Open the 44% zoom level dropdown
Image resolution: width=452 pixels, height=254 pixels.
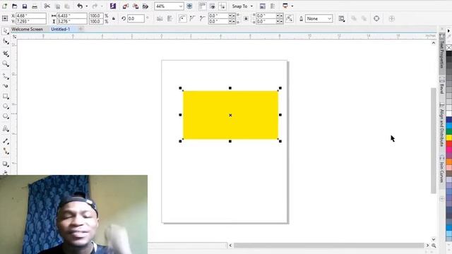[x=181, y=6]
